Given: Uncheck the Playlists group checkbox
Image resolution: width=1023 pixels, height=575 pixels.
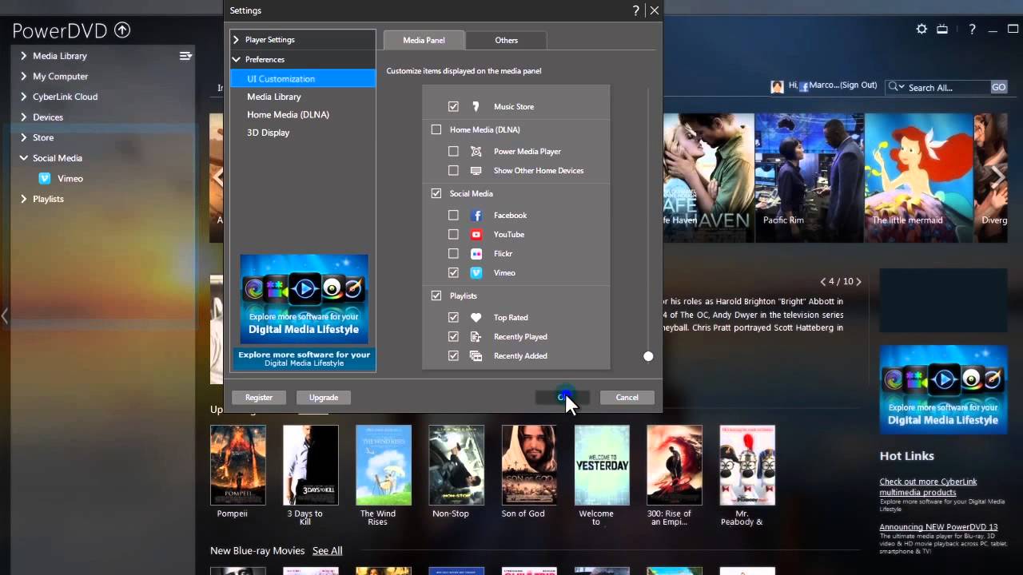Looking at the screenshot, I should point(436,295).
